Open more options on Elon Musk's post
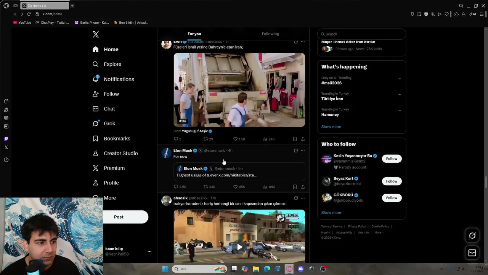 [x=303, y=150]
